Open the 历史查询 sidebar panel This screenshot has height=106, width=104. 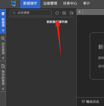[x=3, y=49]
